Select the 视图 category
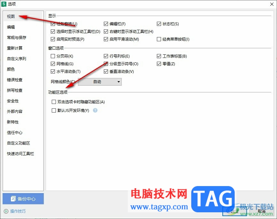 [23, 16]
